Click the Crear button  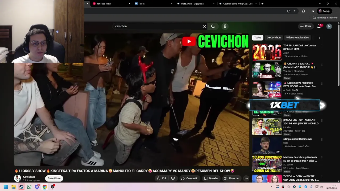pos(305,26)
